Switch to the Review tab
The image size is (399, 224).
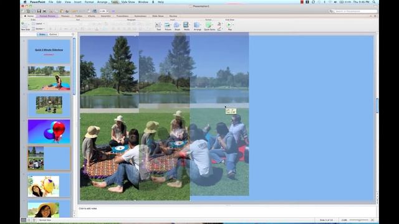(173, 16)
